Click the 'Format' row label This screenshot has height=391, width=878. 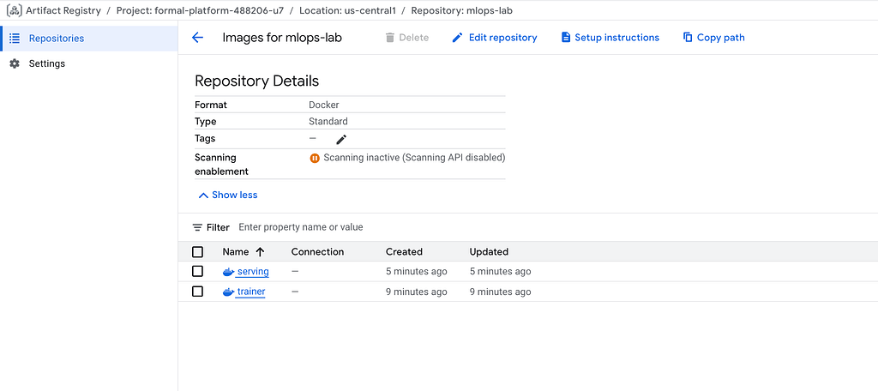coord(211,105)
